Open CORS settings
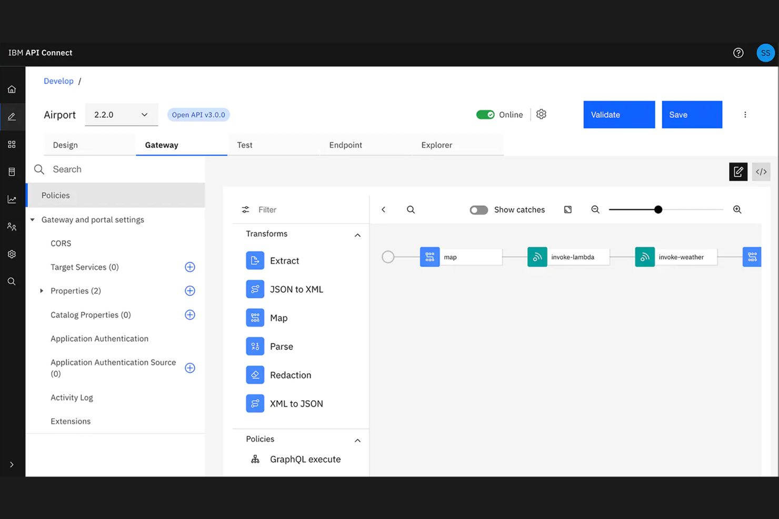 (x=61, y=243)
